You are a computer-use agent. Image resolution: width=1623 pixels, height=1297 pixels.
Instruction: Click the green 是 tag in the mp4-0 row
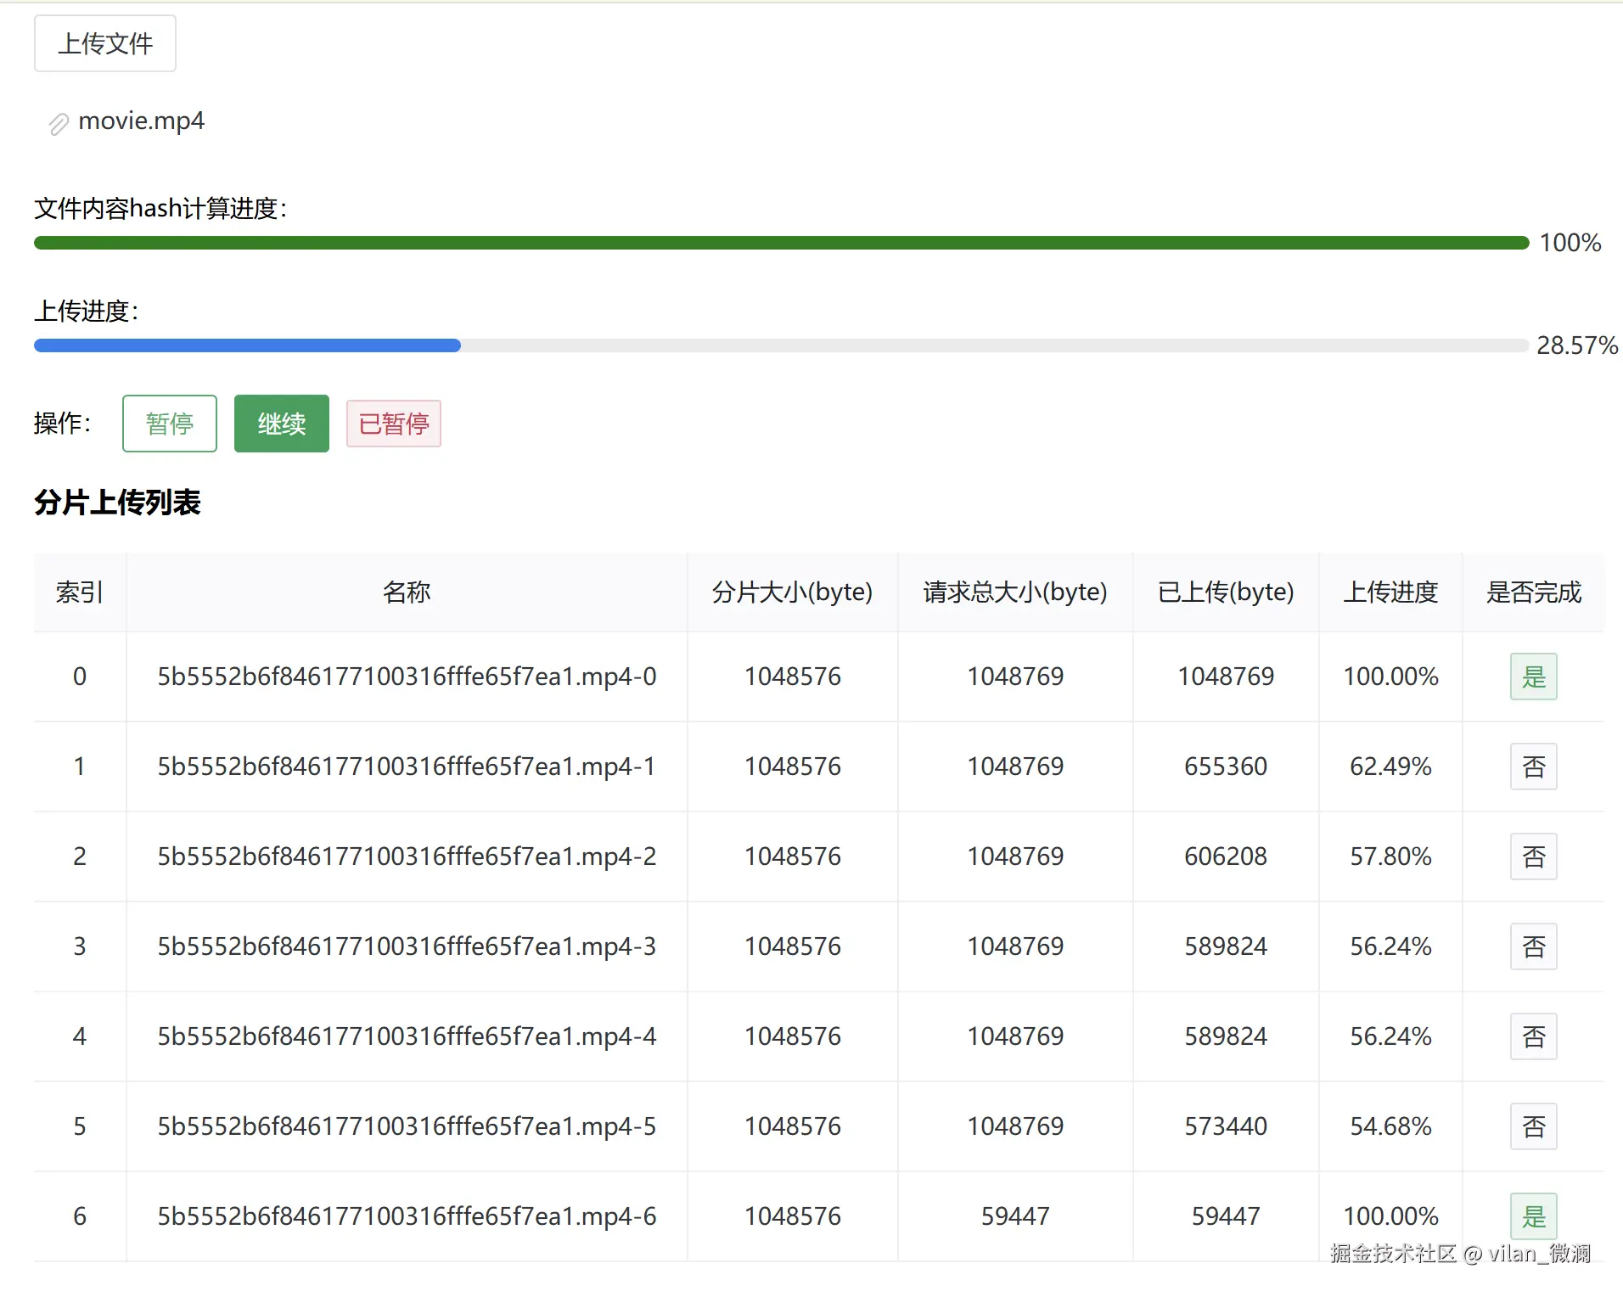(1534, 677)
